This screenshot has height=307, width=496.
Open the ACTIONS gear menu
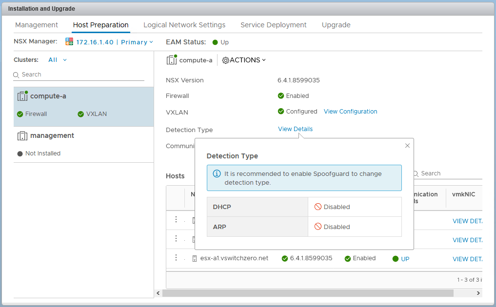click(225, 60)
